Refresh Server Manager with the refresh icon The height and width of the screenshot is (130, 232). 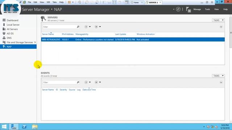pos(178,9)
